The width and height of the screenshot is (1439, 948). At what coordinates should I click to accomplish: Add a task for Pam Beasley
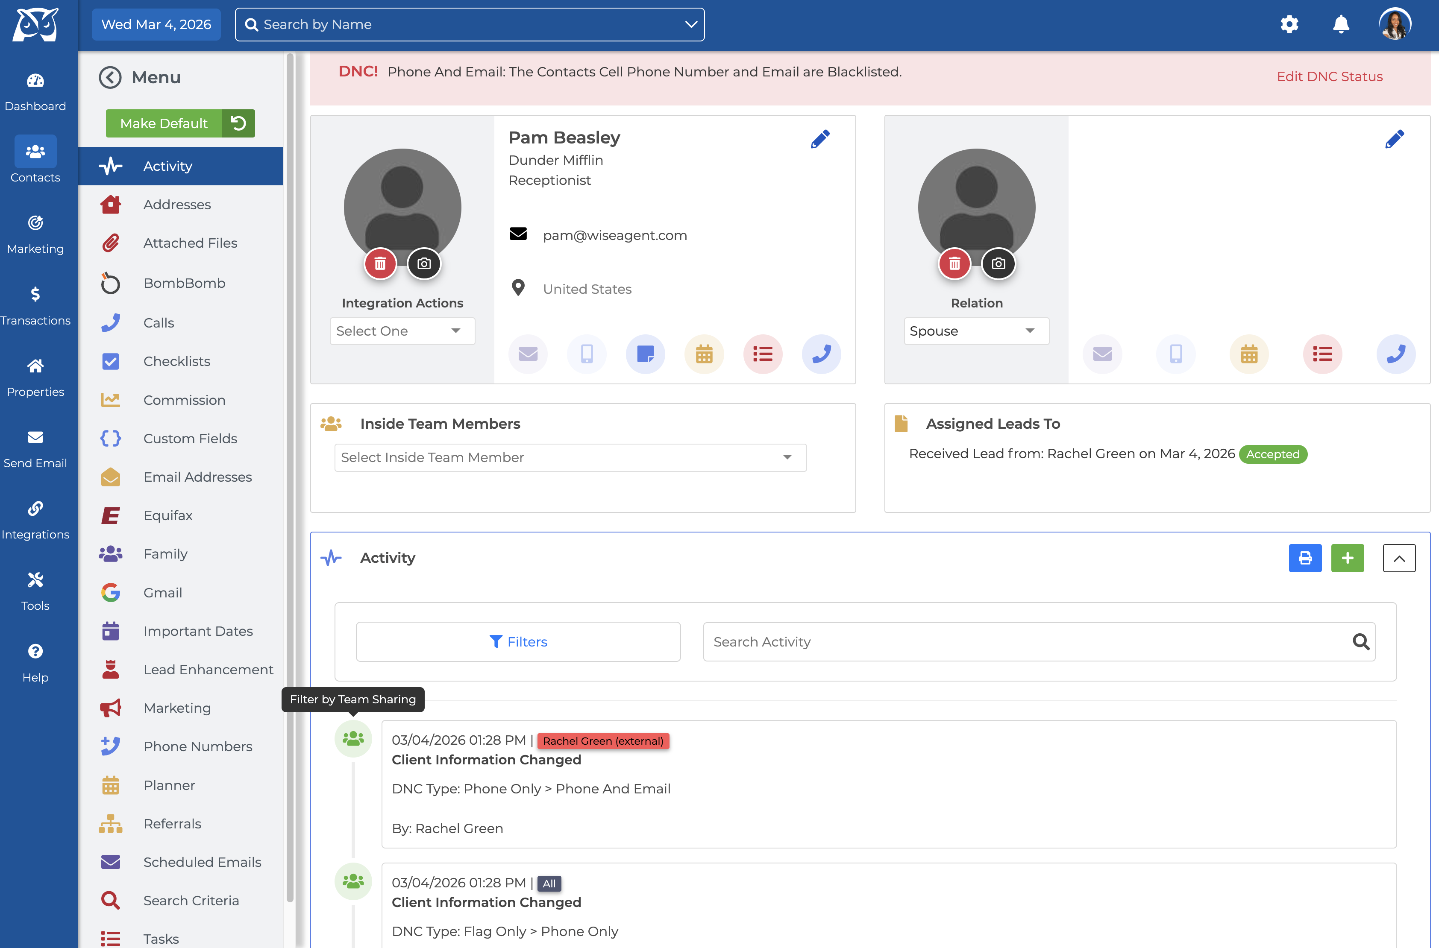coord(763,354)
